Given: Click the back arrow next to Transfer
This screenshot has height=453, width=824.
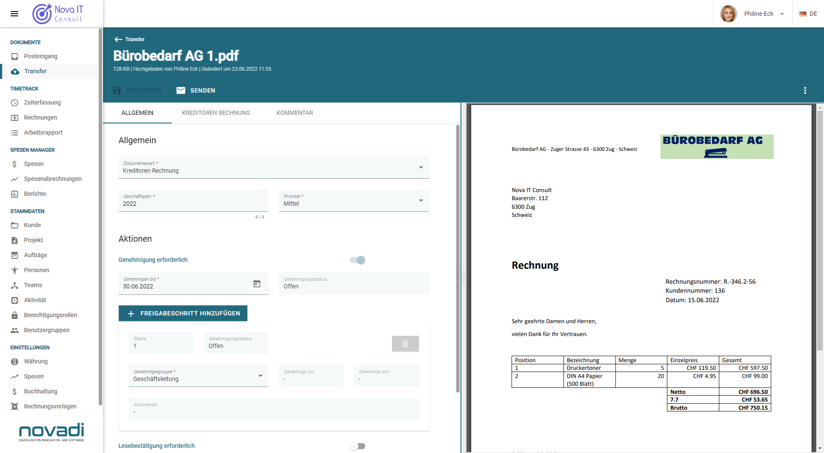Looking at the screenshot, I should (x=118, y=39).
